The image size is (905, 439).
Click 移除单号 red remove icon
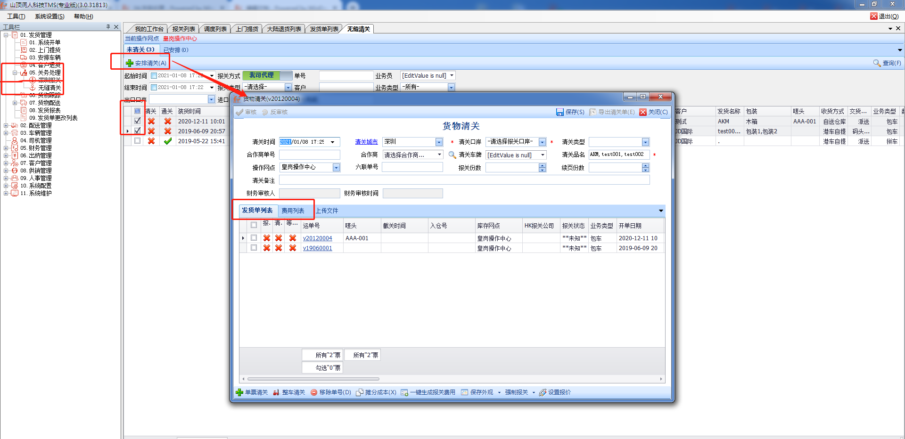tap(314, 392)
